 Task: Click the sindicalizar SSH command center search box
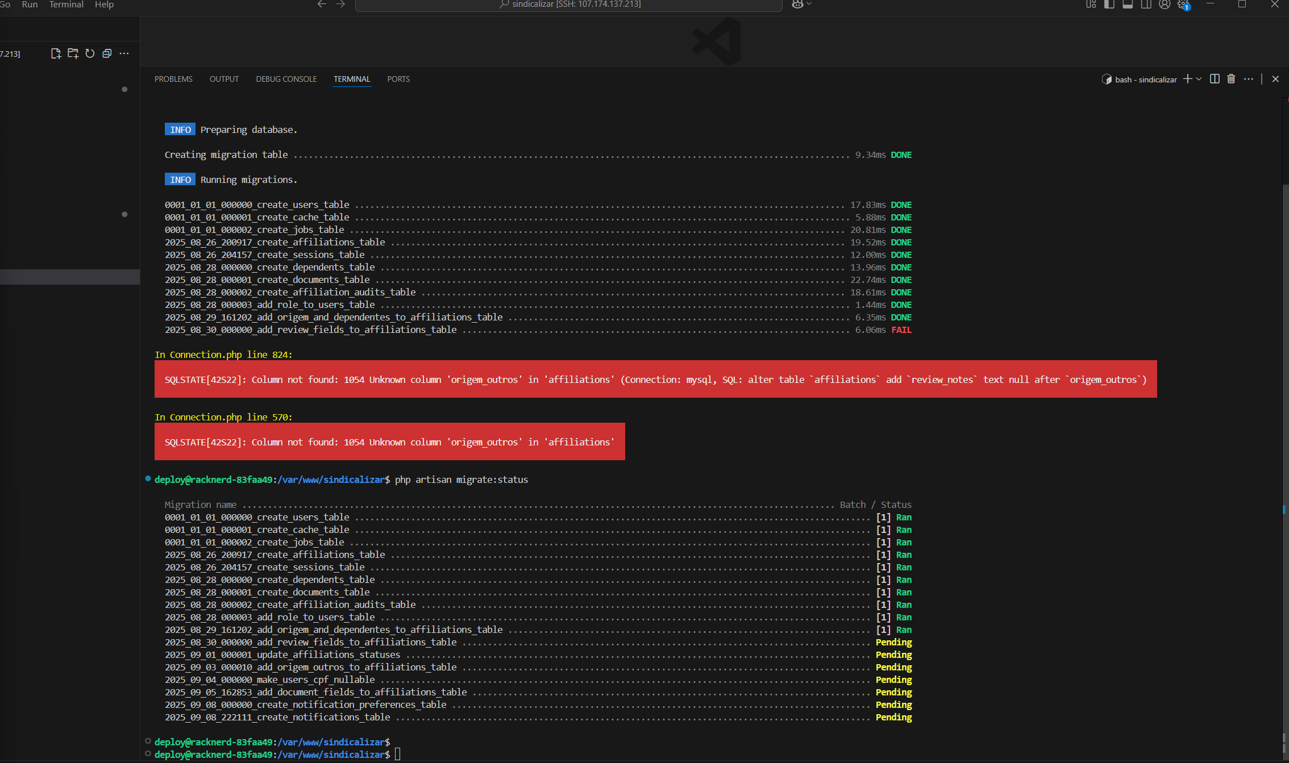[x=568, y=5]
